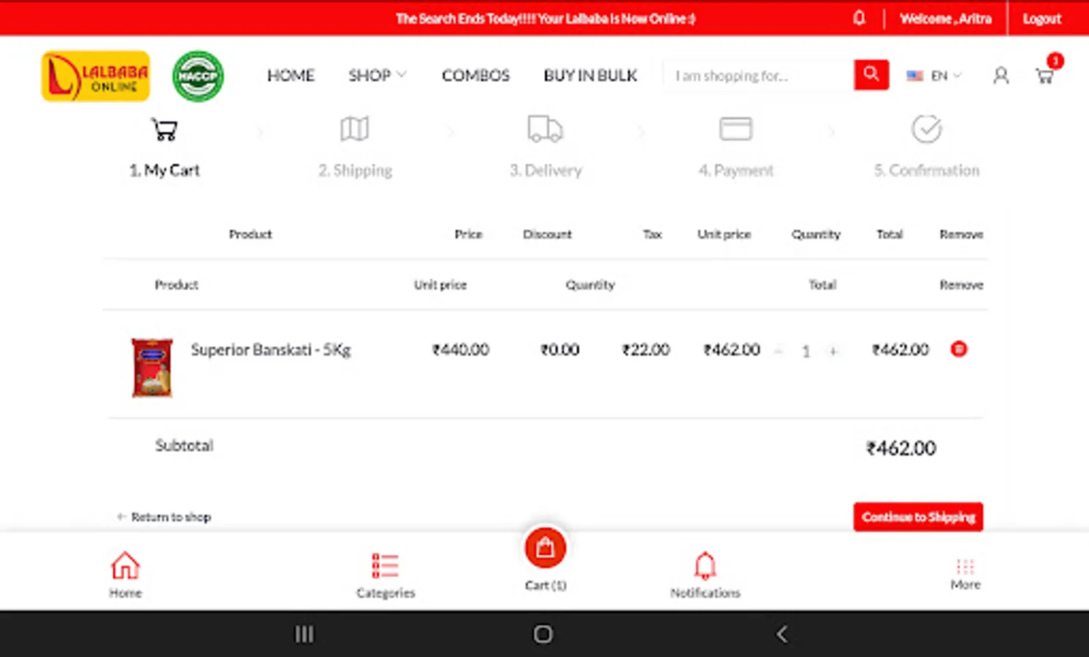Decrease quantity with the minus button
The image size is (1089, 657).
(779, 351)
